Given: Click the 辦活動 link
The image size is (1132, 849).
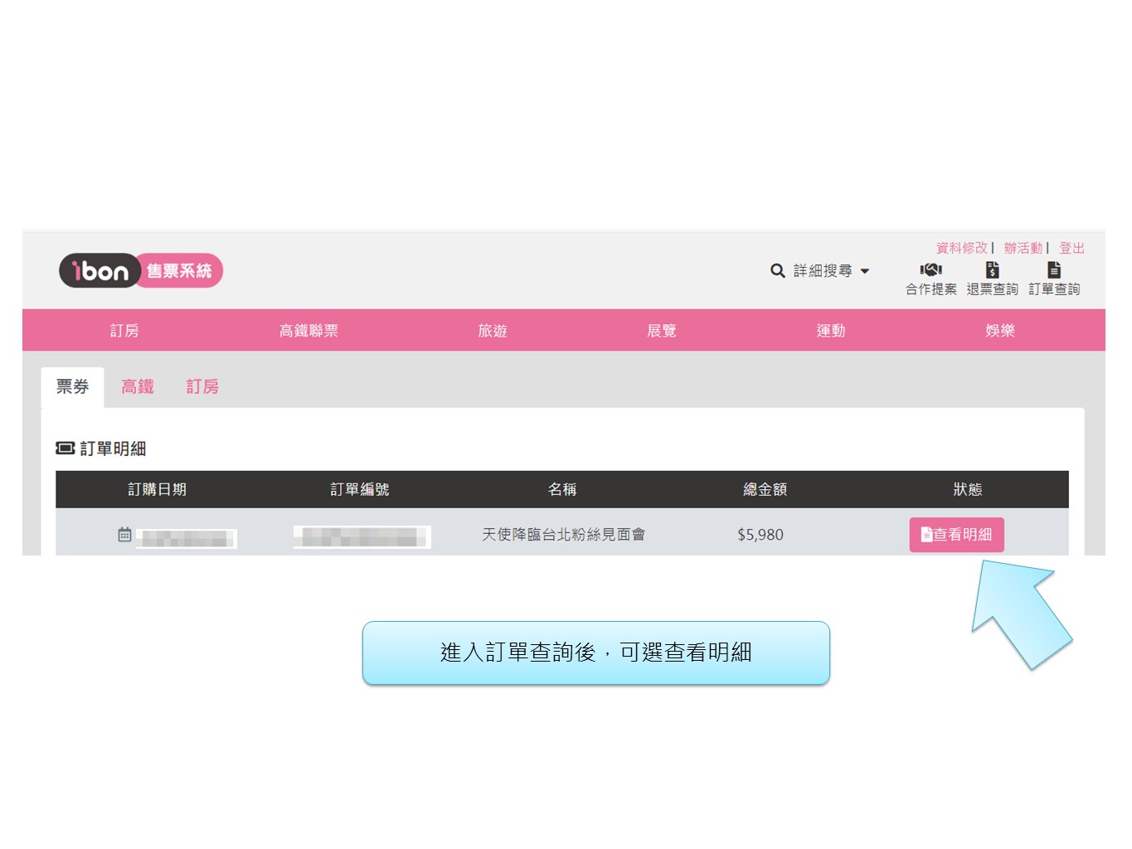Looking at the screenshot, I should (x=1023, y=248).
